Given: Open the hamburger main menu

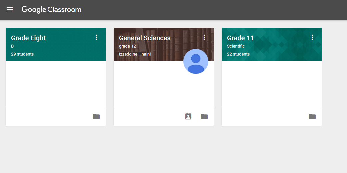Looking at the screenshot, I should coord(10,10).
